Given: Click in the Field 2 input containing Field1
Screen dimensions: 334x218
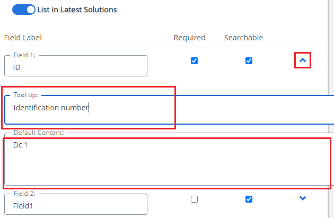Looking at the screenshot, I should 75,205.
